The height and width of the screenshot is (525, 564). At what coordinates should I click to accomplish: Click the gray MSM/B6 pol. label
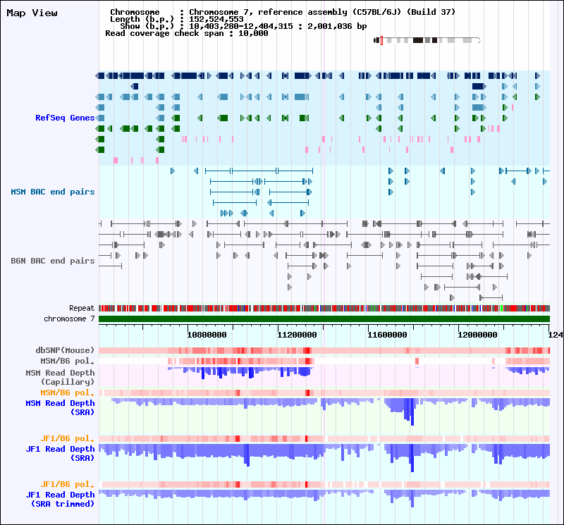(x=67, y=361)
